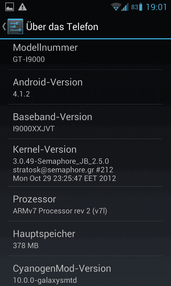
Task: Tap the Settings sliders icon in header
Action: click(x=15, y=26)
